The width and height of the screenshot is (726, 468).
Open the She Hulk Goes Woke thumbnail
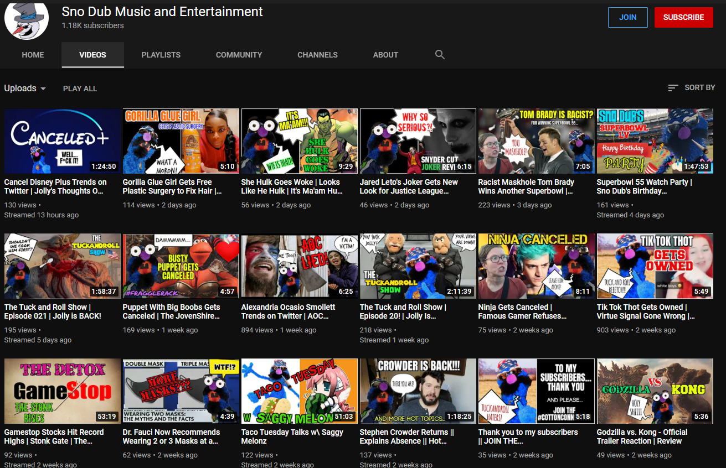(300, 141)
